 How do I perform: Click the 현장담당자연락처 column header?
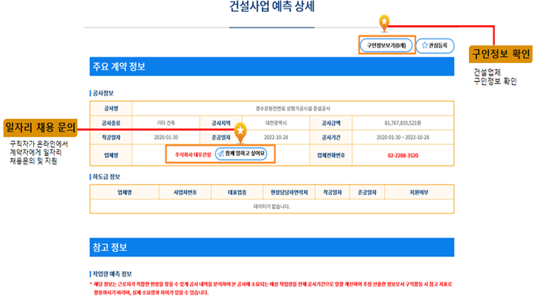click(289, 193)
